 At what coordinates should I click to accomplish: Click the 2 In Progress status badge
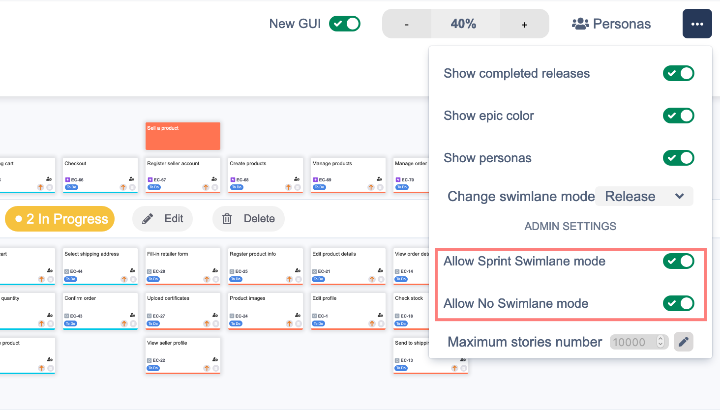pos(60,219)
